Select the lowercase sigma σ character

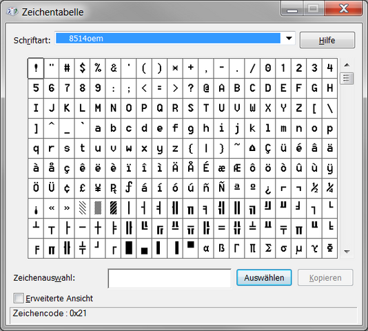(283, 248)
